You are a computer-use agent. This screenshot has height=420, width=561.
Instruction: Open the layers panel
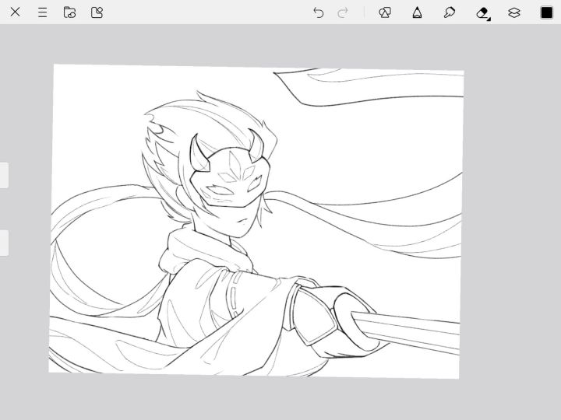[x=514, y=12]
